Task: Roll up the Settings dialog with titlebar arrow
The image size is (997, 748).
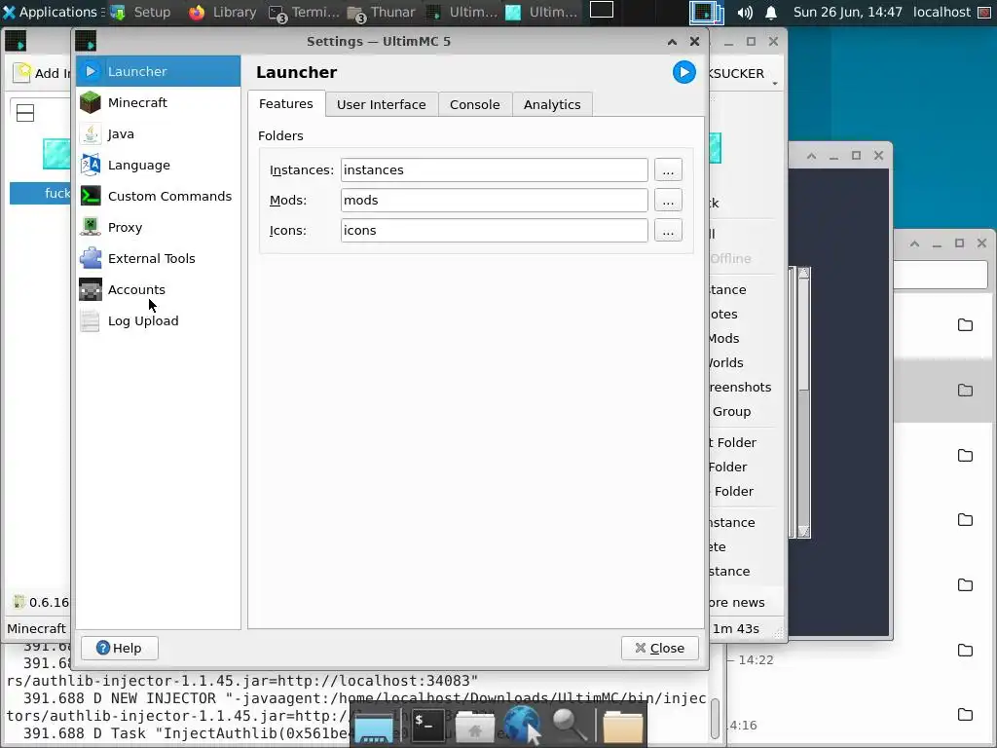Action: point(672,41)
